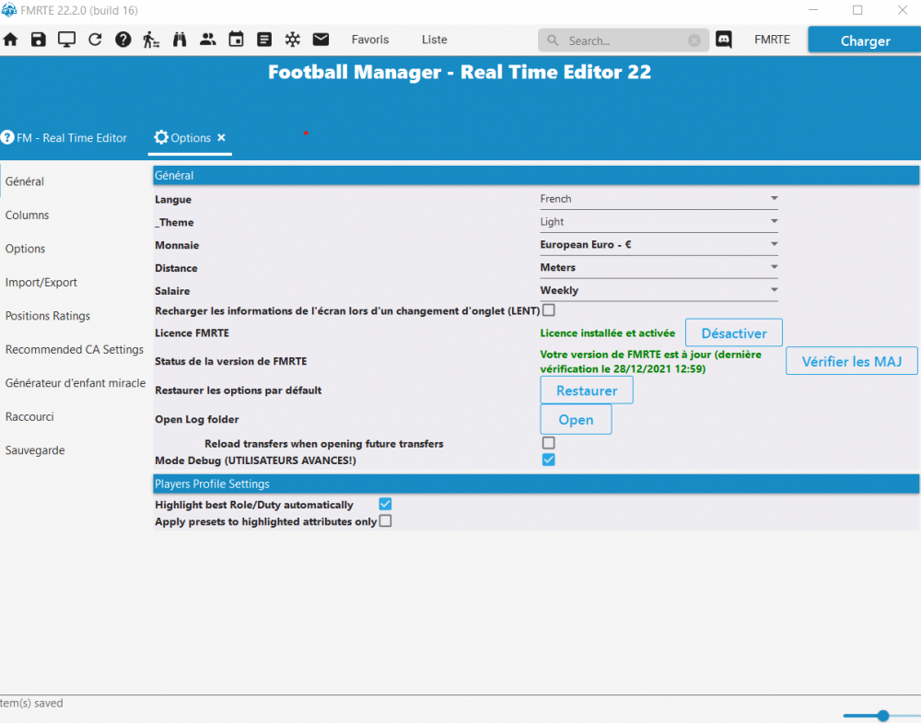
Task: Open the Favoris menu
Action: coord(370,40)
